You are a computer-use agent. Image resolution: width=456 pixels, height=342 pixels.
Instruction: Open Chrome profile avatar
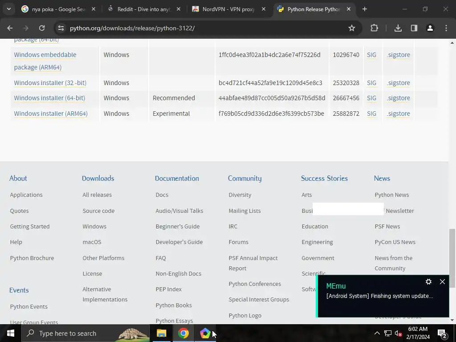point(430,28)
